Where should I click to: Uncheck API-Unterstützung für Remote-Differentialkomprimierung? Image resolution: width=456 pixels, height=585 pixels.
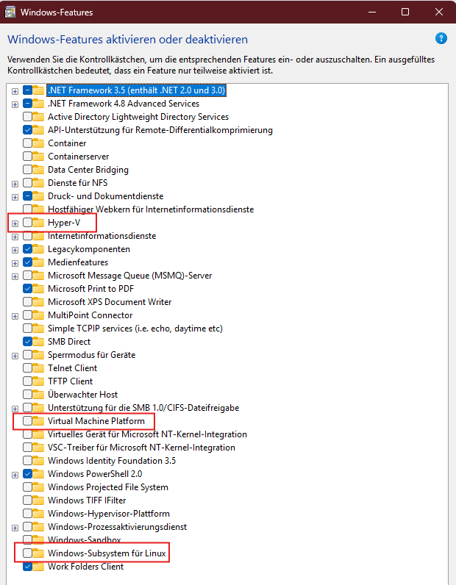27,130
